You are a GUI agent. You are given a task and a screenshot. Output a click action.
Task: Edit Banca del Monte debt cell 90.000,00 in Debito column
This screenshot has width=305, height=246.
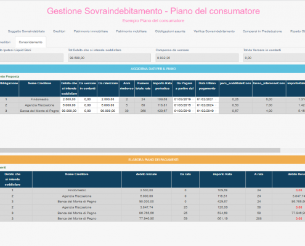(x=69, y=111)
